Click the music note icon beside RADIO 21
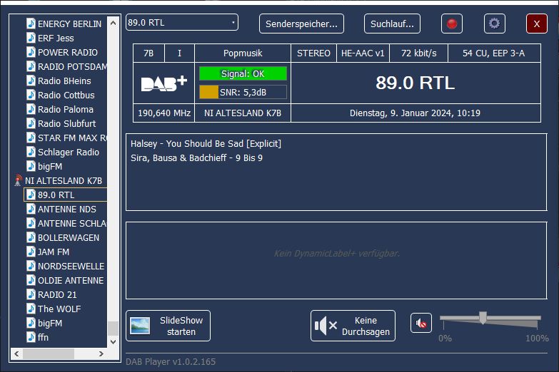The image size is (559, 372). click(31, 294)
